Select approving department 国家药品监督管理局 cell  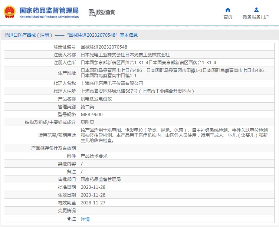[x=101, y=179]
